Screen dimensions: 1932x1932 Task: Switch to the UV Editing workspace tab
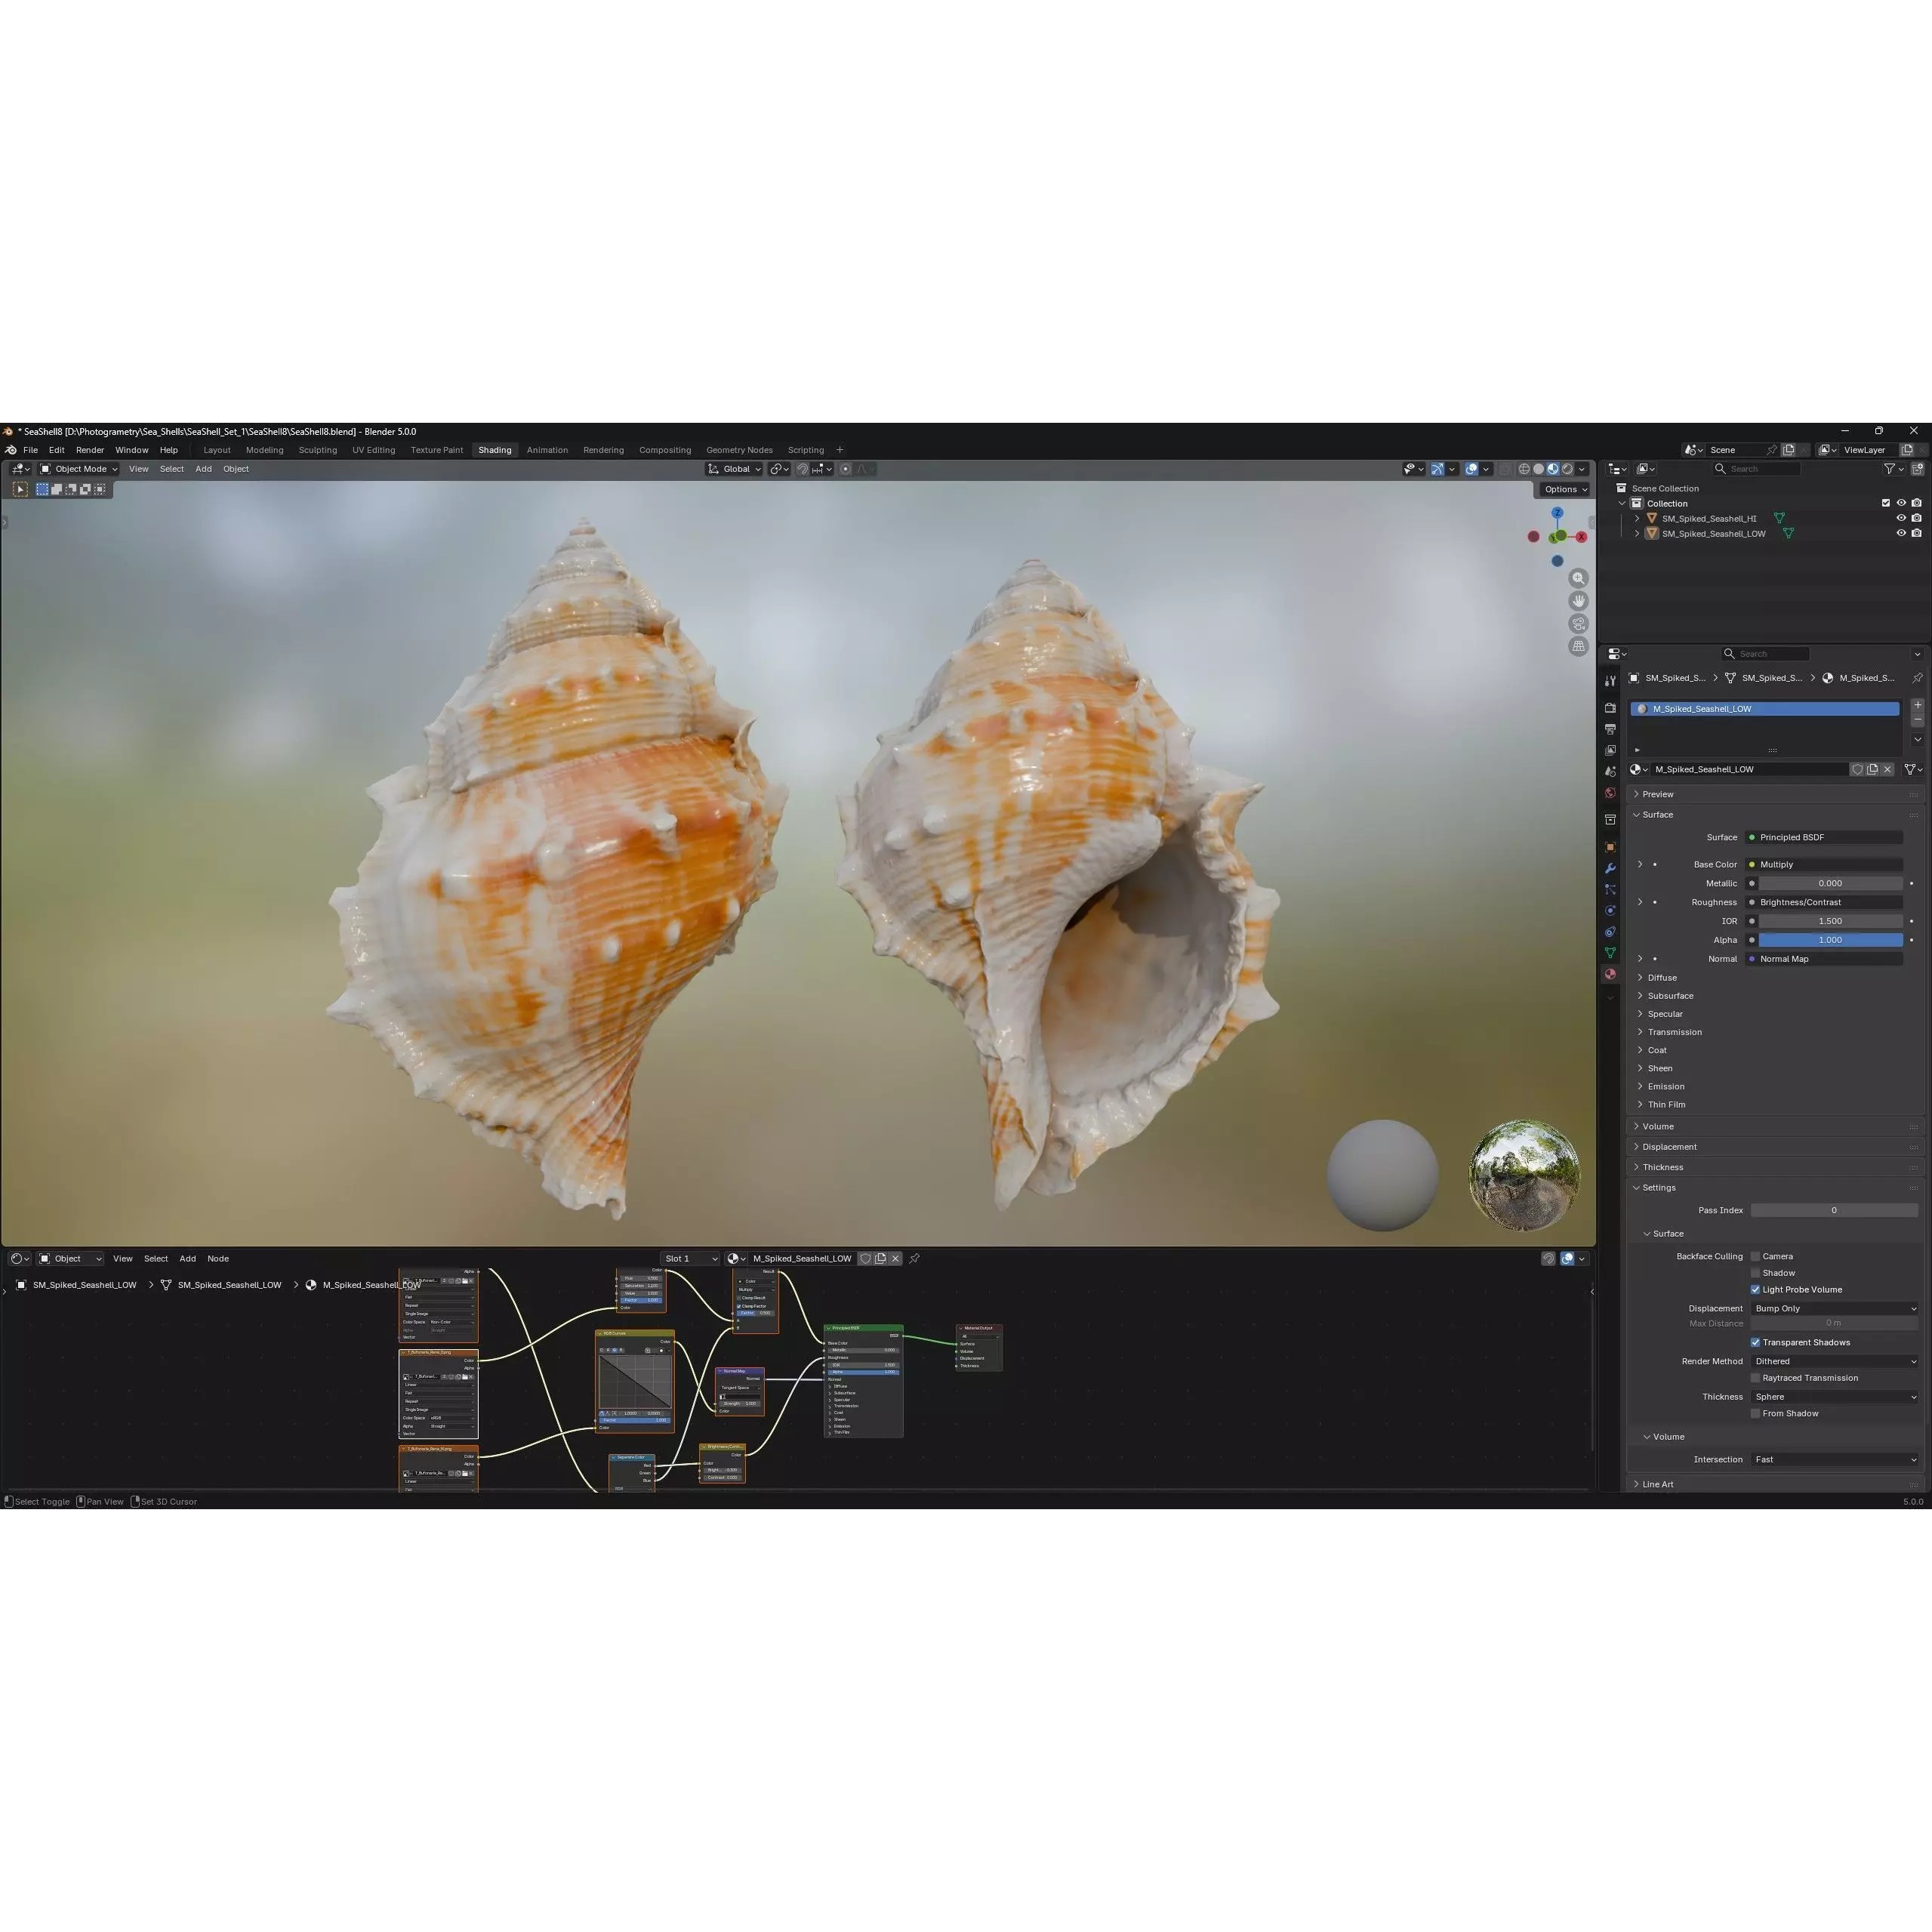tap(373, 450)
